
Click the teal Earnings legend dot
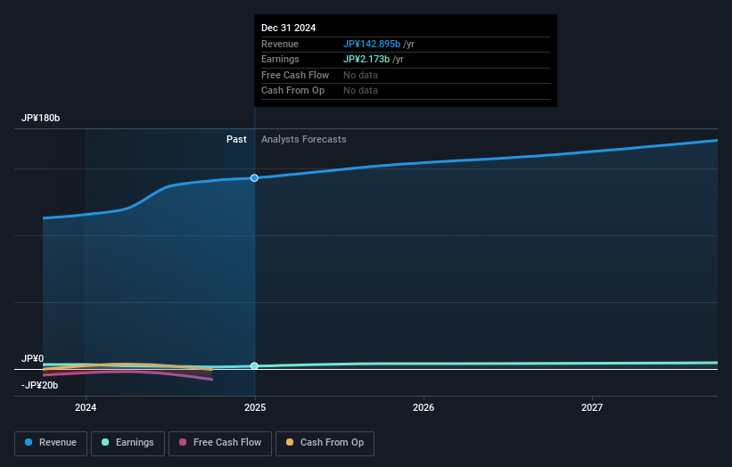point(105,442)
